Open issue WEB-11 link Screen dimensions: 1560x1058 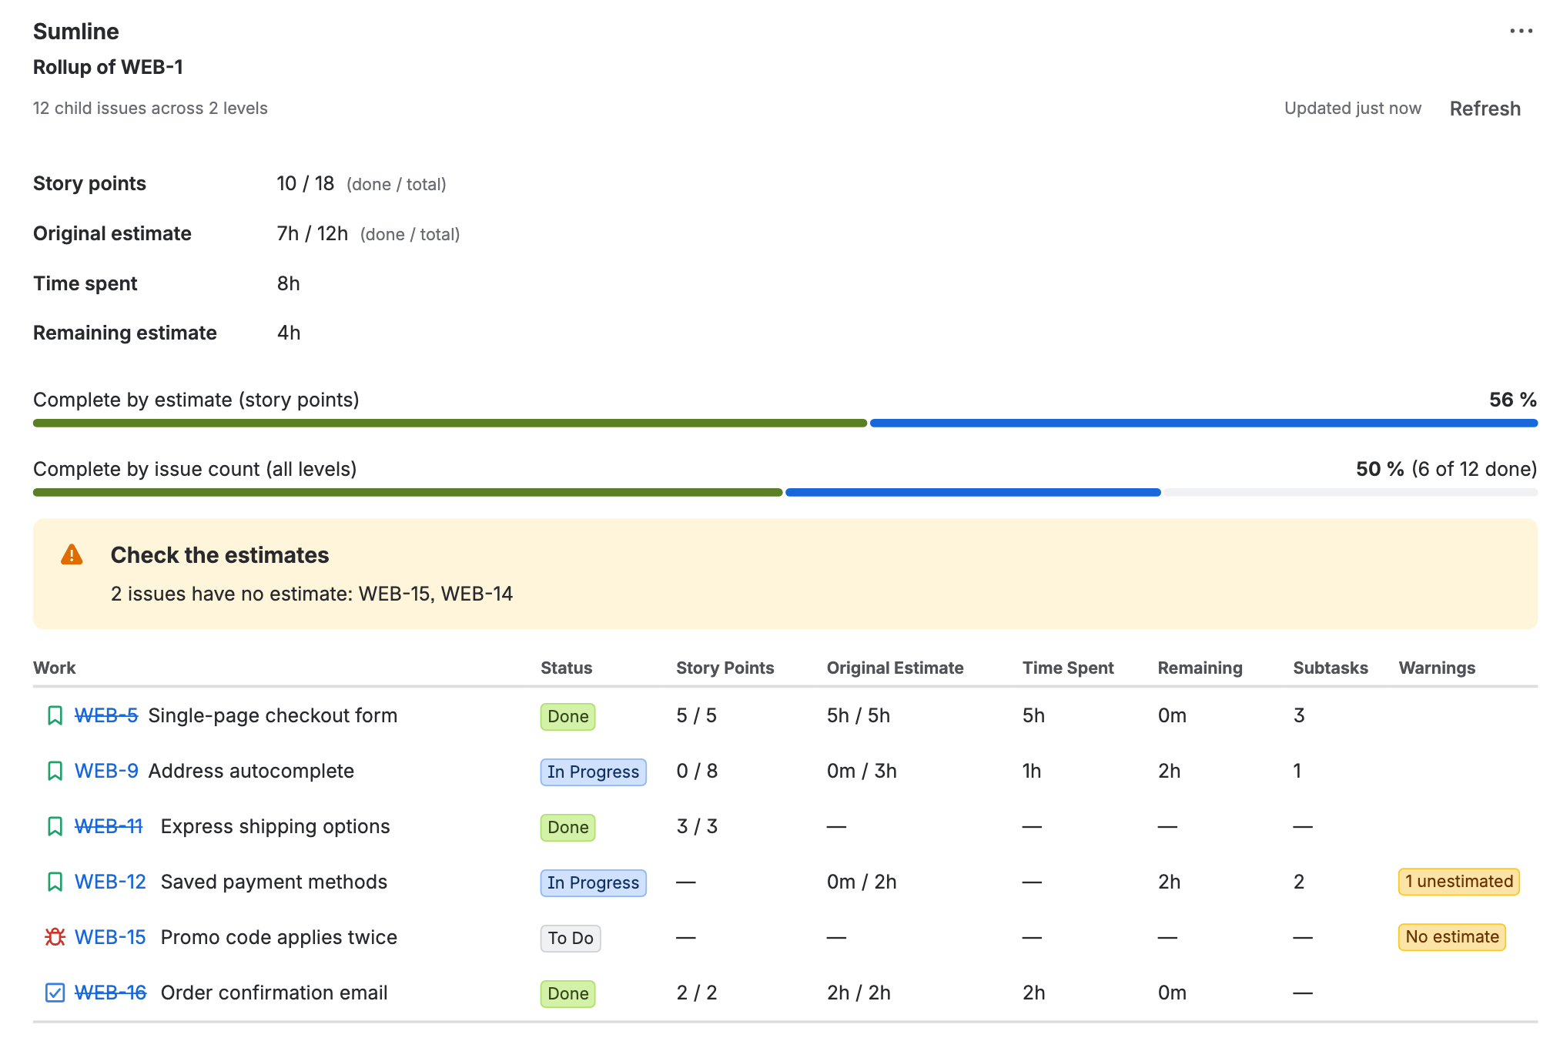(x=109, y=826)
